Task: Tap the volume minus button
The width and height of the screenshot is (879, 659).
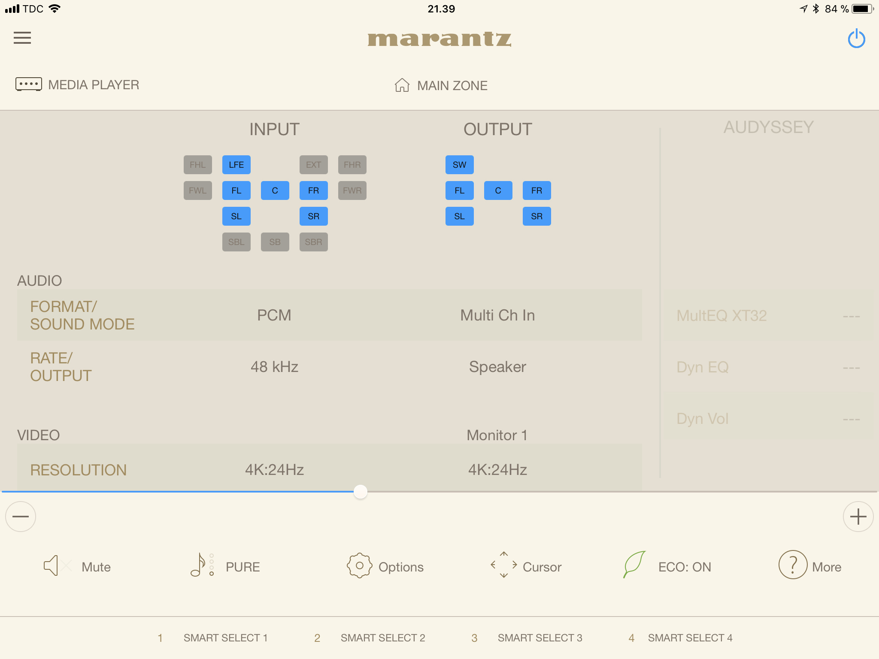Action: coord(21,517)
